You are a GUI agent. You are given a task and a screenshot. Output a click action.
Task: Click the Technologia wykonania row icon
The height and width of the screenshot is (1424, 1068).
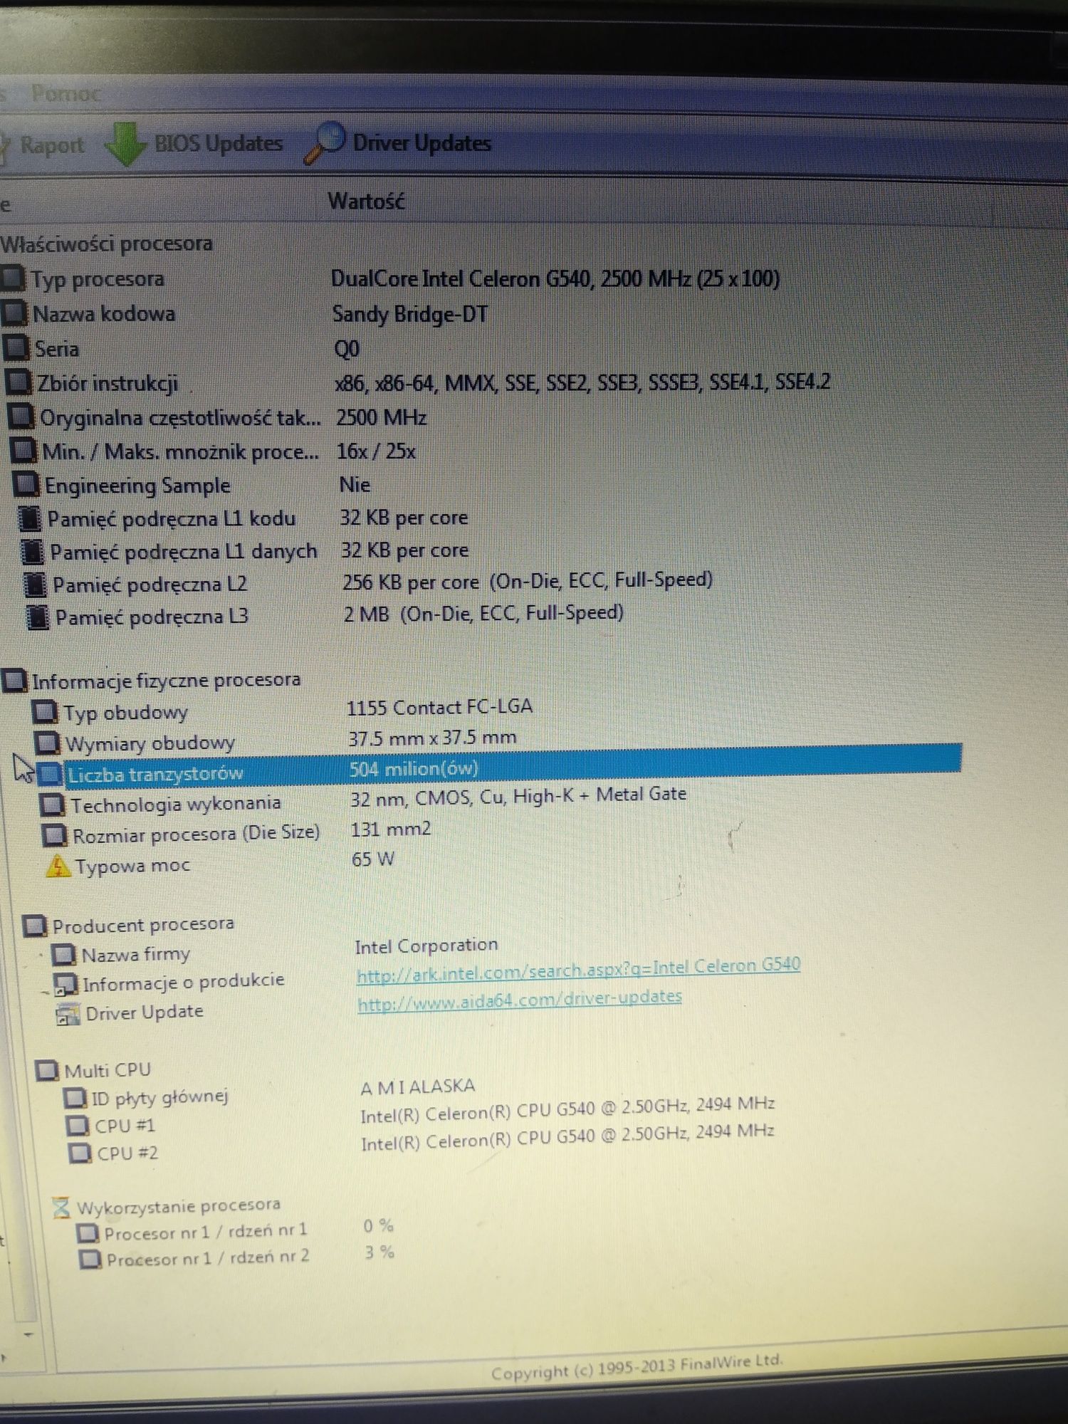pyautogui.click(x=52, y=805)
